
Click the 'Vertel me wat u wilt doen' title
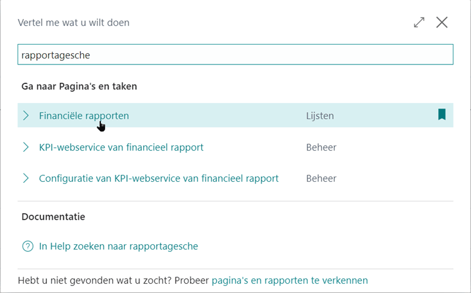[x=74, y=23]
